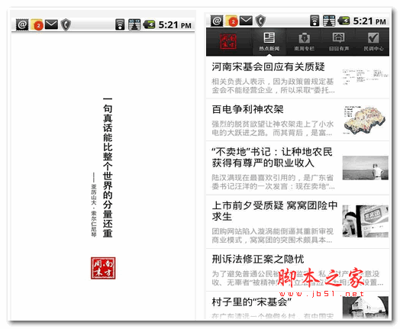Tap the vertical quote 一句真话能比整个世界的分量还重
Image resolution: width=400 pixels, height=329 pixels.
(x=108, y=168)
